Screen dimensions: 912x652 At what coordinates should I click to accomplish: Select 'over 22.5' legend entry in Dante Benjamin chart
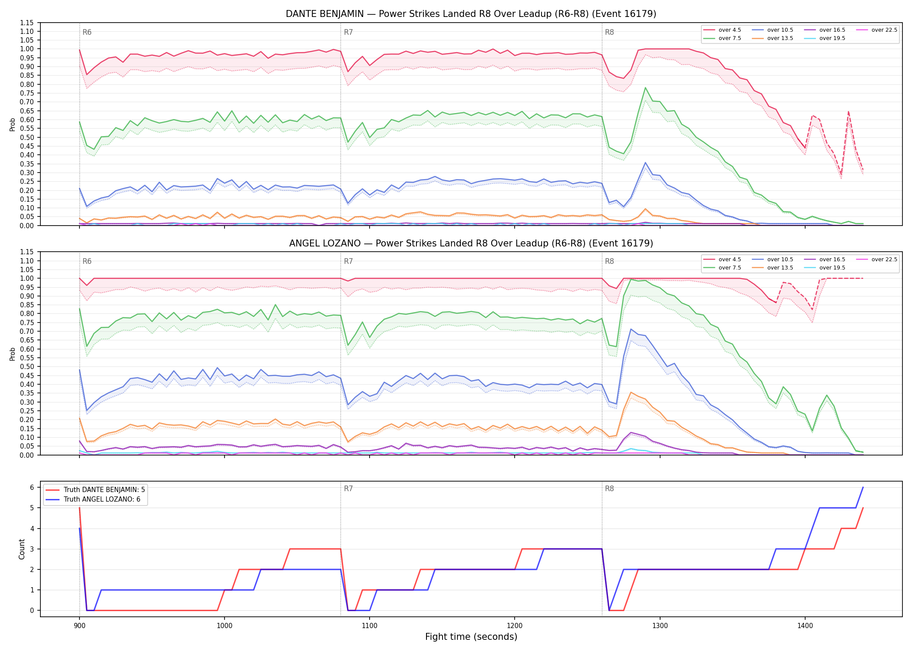(877, 30)
